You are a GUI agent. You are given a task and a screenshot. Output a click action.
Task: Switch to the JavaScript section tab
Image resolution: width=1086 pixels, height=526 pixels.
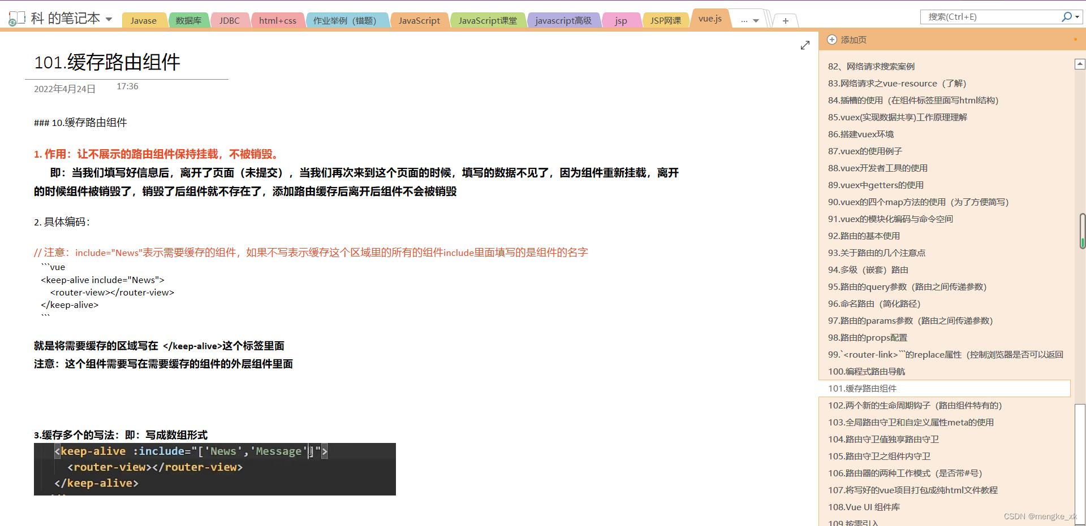(x=419, y=20)
